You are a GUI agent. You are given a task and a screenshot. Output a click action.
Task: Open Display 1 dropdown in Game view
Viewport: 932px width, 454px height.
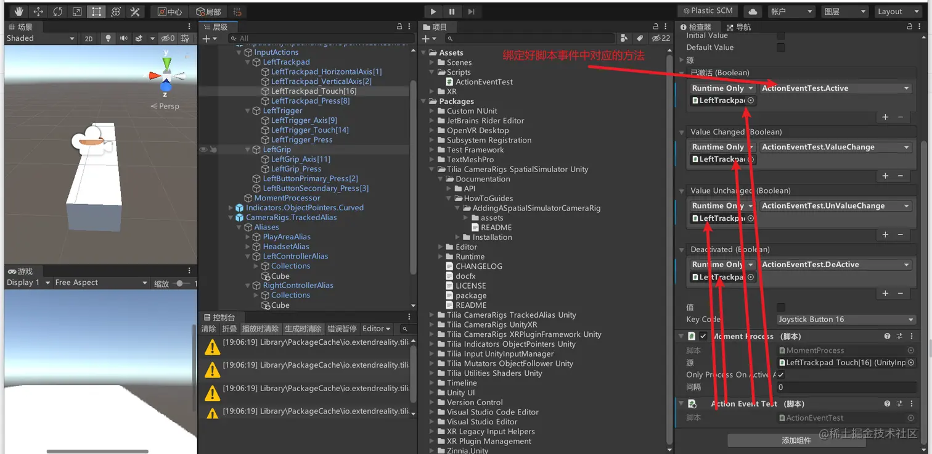[x=28, y=283]
